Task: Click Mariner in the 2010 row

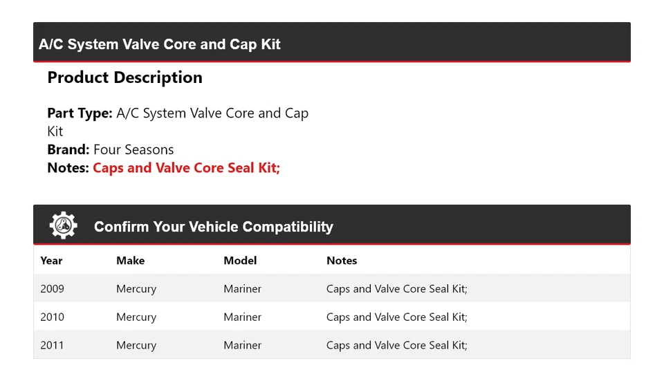Action: tap(242, 317)
